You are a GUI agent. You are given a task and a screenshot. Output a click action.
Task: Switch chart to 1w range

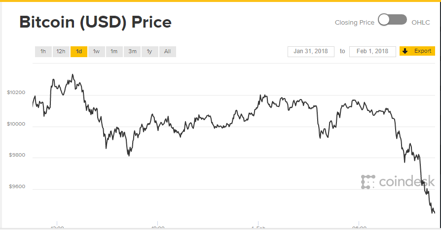pyautogui.click(x=96, y=51)
